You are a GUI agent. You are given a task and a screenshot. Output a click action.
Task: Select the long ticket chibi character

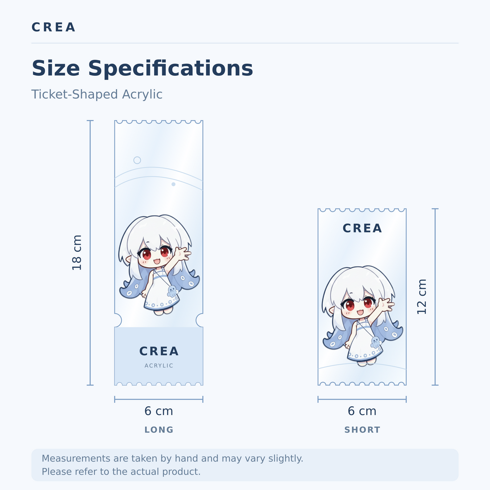(159, 265)
